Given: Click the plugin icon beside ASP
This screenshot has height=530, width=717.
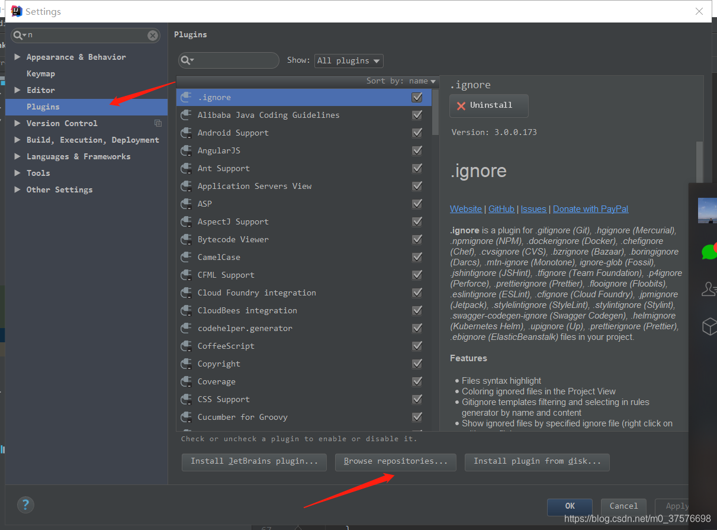Looking at the screenshot, I should (x=186, y=204).
